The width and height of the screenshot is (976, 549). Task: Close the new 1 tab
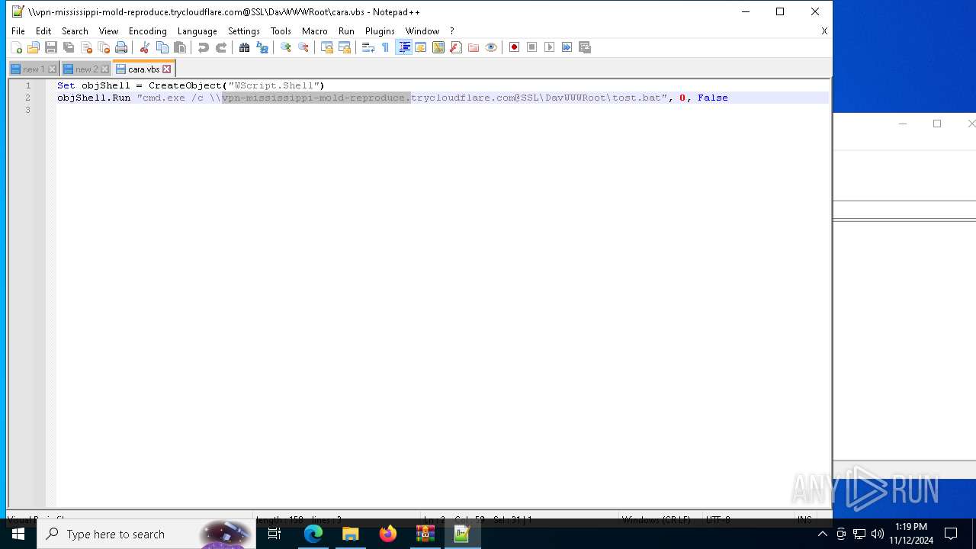(53, 69)
